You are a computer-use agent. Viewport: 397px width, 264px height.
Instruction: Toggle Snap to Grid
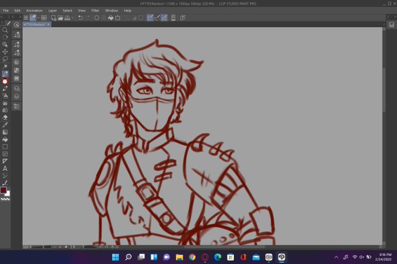(164, 17)
